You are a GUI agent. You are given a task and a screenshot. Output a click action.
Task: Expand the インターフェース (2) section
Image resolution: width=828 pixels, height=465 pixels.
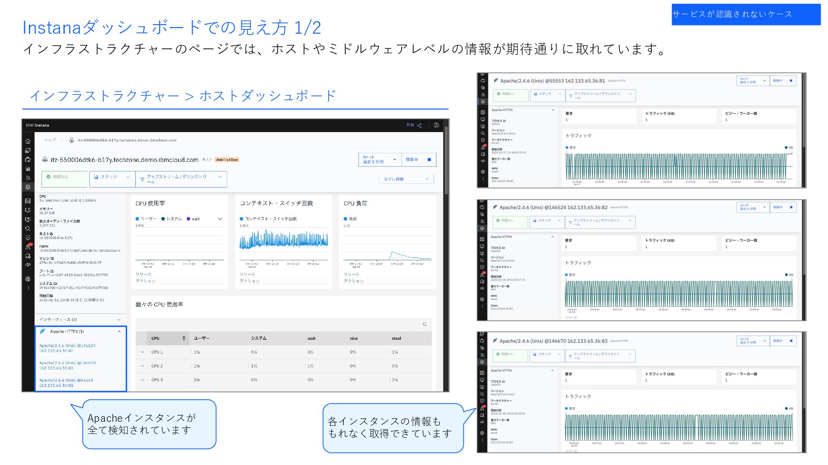(x=80, y=319)
